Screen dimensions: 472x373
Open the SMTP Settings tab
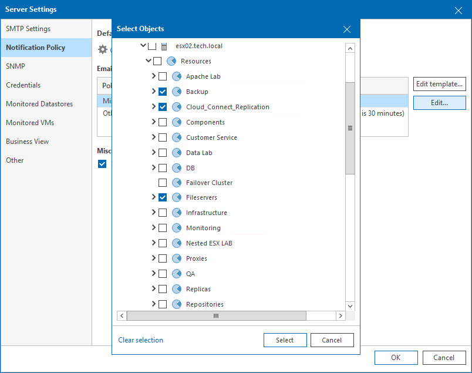[x=28, y=29]
